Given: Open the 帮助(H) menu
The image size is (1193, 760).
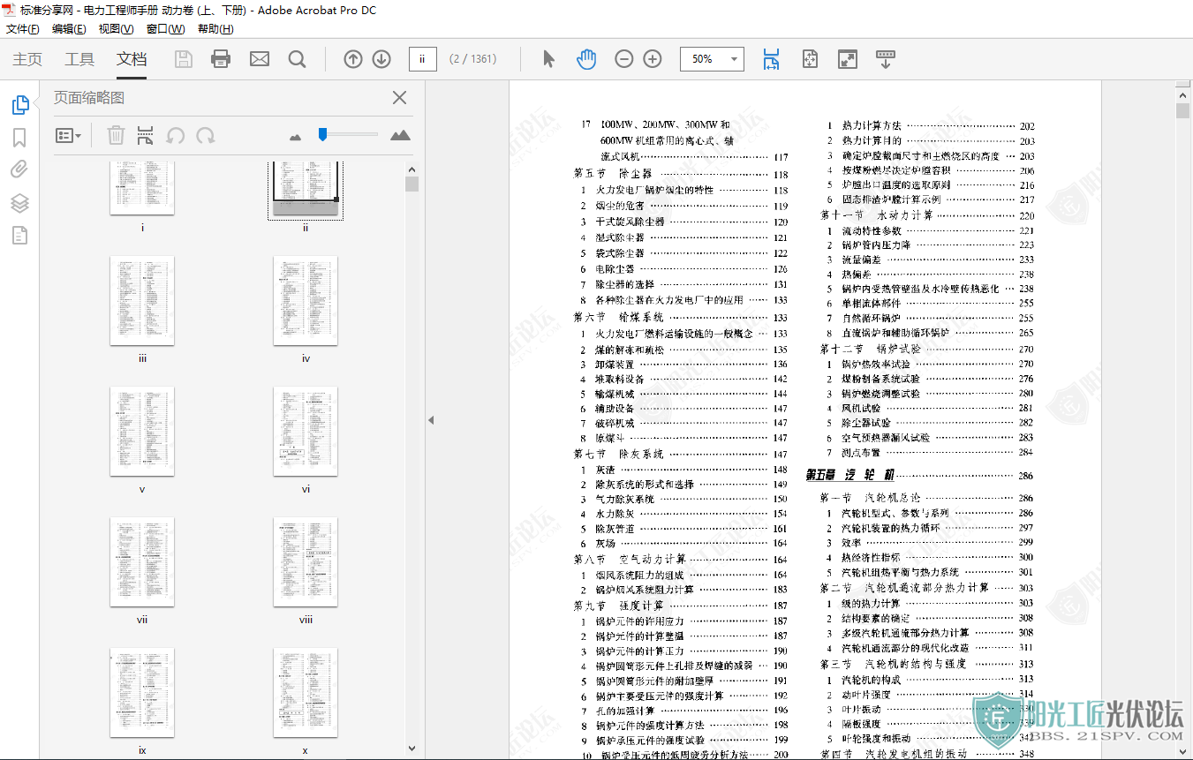Looking at the screenshot, I should pos(215,29).
